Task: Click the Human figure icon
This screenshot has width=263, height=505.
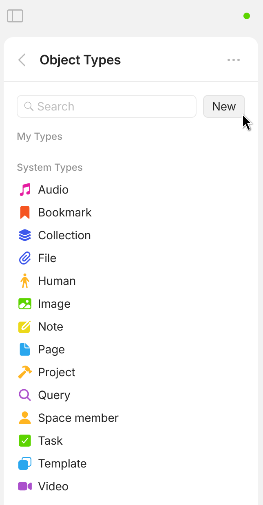Action: [x=25, y=281]
